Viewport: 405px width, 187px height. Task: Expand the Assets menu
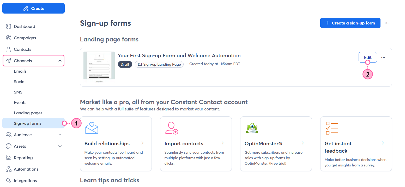click(x=60, y=146)
